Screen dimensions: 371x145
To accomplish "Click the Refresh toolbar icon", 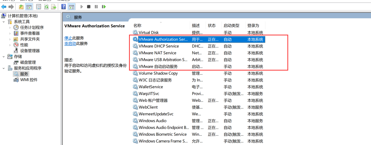I will click(46, 7).
